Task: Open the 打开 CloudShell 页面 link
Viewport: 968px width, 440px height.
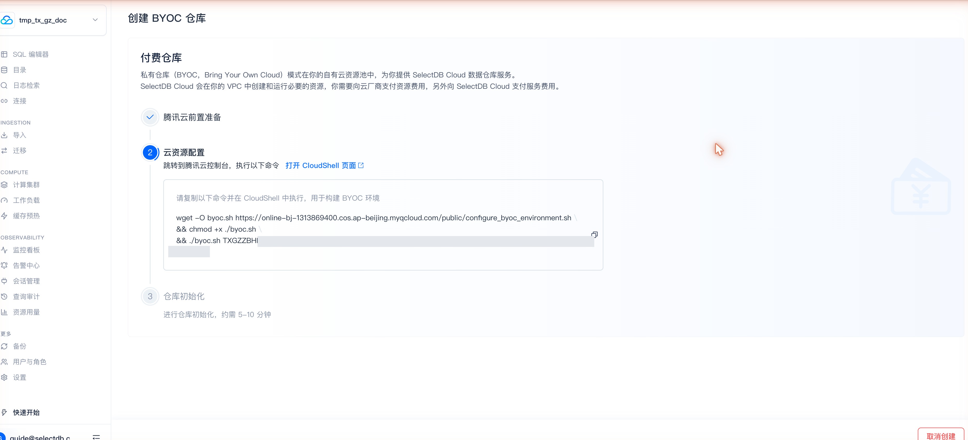Action: pos(325,165)
